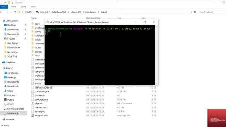Select server.php file

coord(40,111)
